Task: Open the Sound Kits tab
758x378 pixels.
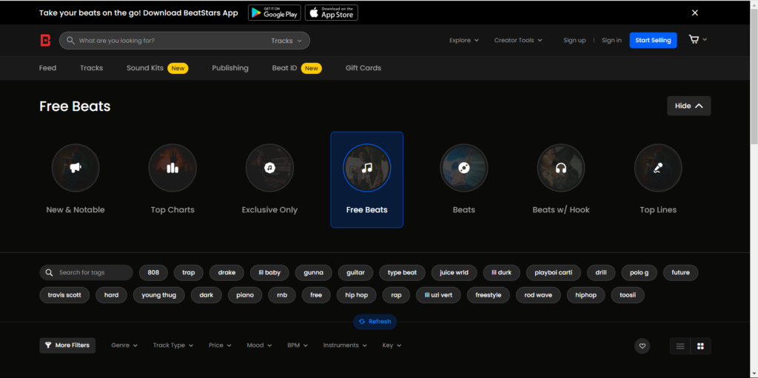Action: (x=147, y=68)
